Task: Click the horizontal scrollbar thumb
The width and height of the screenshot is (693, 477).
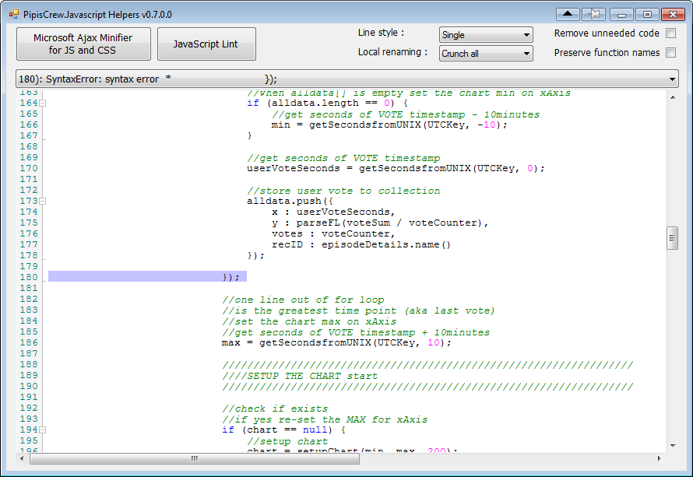Action: click(195, 459)
